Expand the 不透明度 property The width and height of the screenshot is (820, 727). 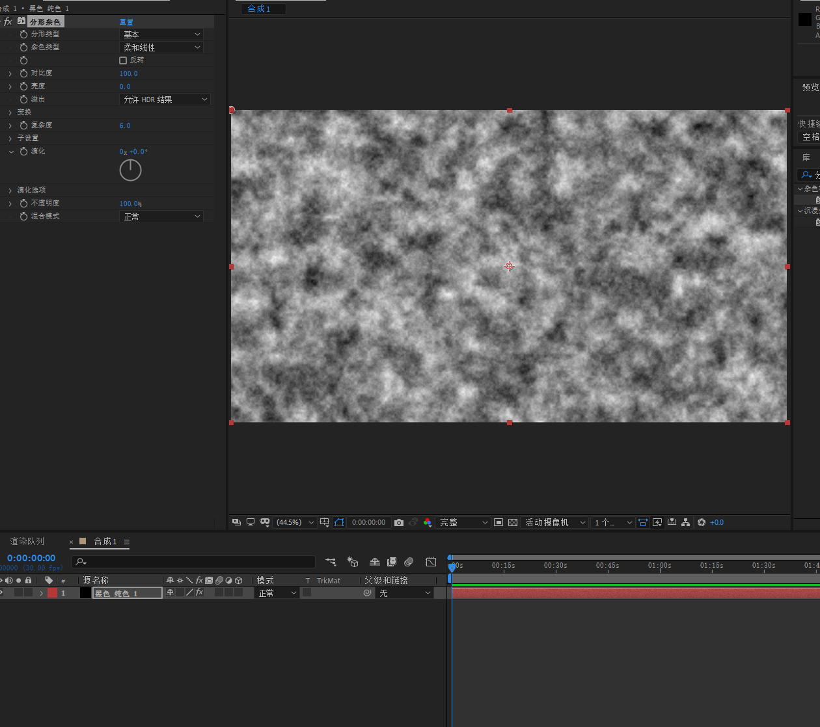pyautogui.click(x=10, y=204)
